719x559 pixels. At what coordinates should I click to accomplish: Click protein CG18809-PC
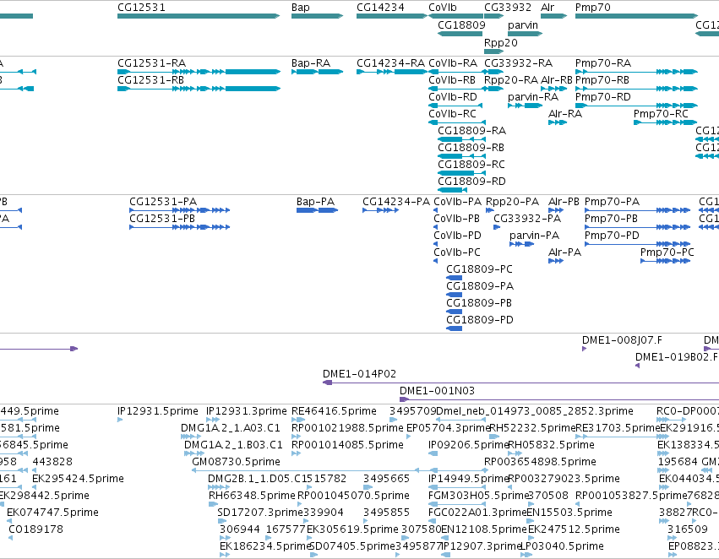479,269
